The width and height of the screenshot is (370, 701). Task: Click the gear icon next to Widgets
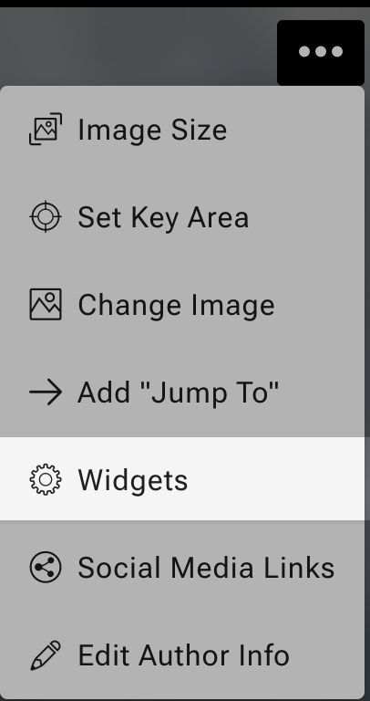coord(46,479)
